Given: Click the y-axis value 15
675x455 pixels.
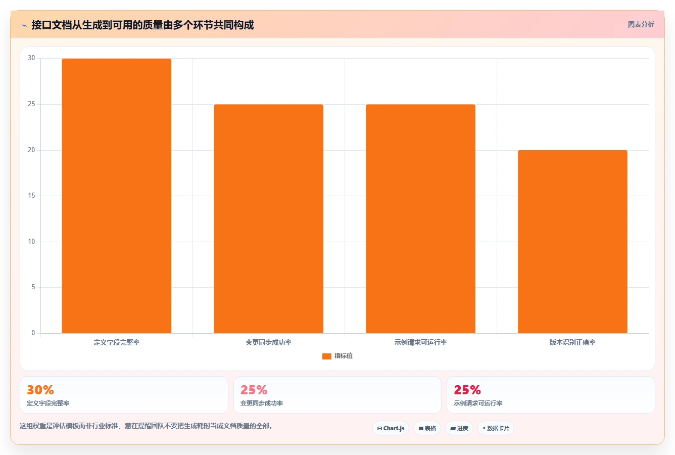Looking at the screenshot, I should pyautogui.click(x=32, y=196).
